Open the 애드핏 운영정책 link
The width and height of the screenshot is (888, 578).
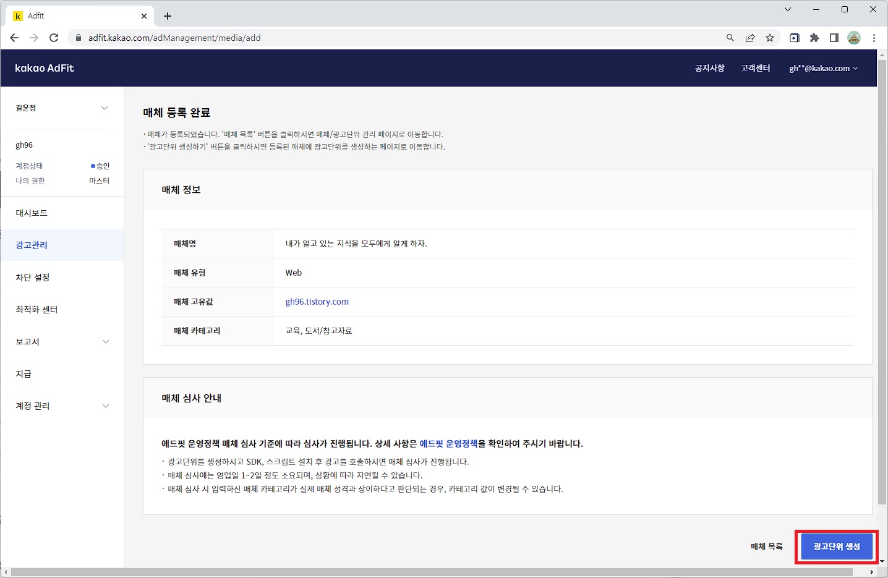coord(448,444)
